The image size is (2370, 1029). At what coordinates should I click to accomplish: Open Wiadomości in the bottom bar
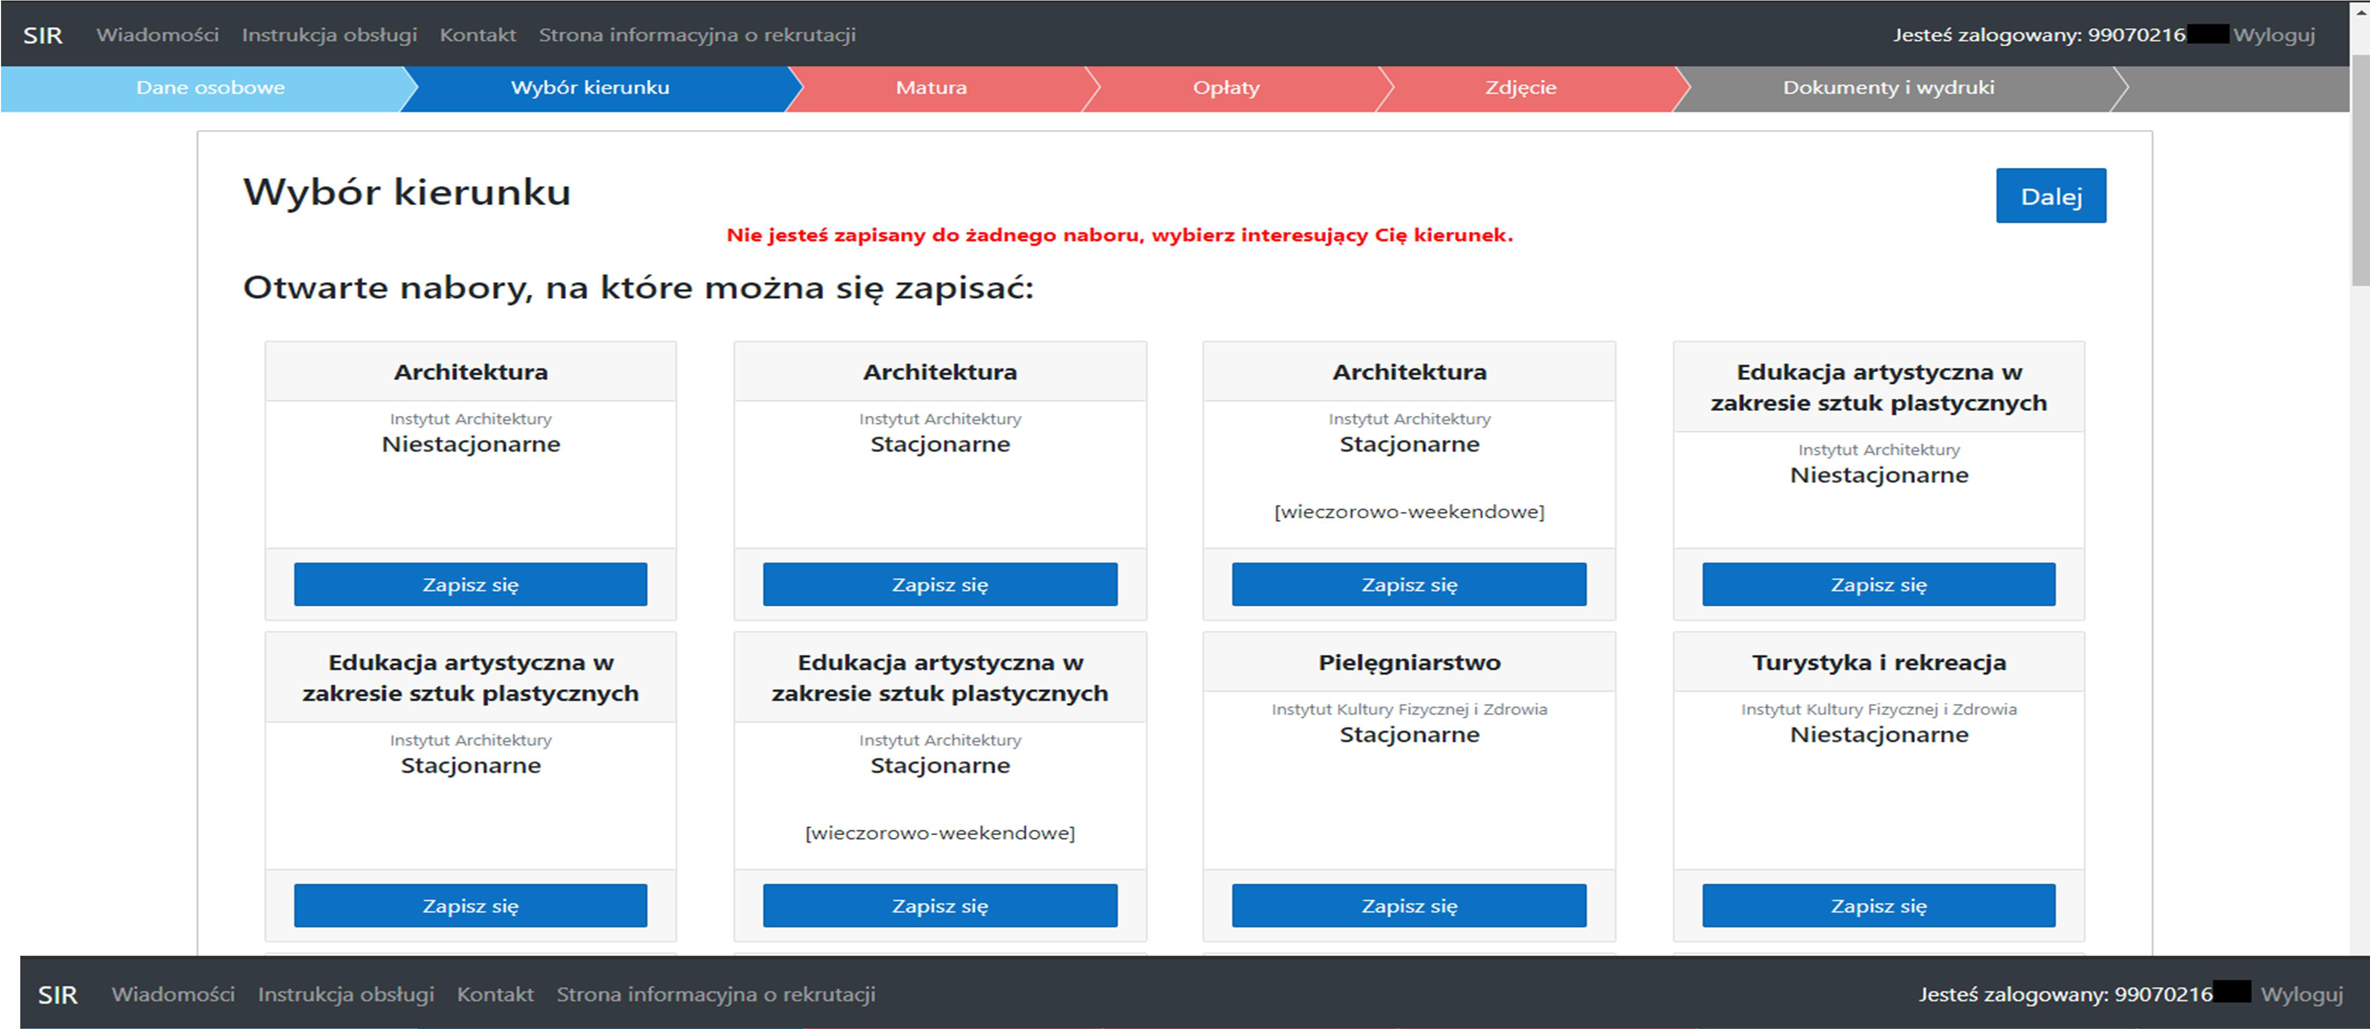pyautogui.click(x=173, y=995)
